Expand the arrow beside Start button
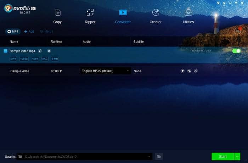 click(237, 156)
